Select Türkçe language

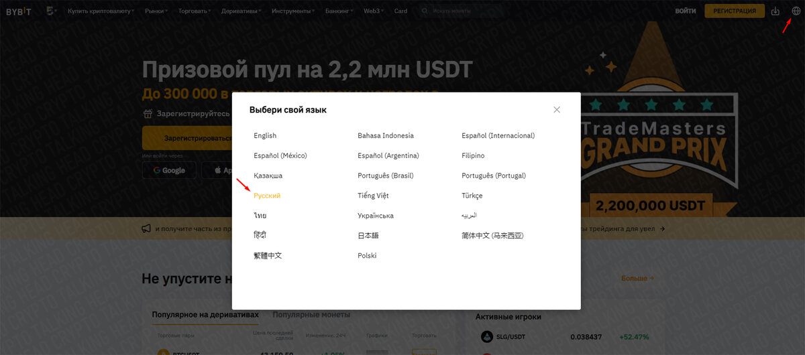point(472,196)
